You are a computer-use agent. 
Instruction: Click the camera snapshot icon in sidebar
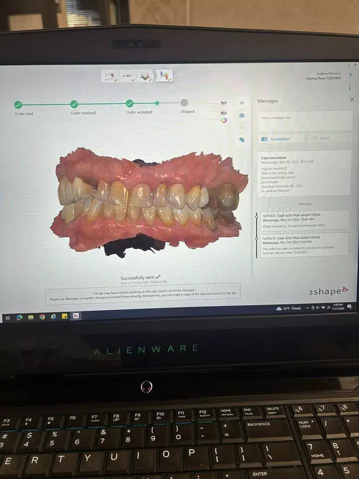pyautogui.click(x=242, y=115)
